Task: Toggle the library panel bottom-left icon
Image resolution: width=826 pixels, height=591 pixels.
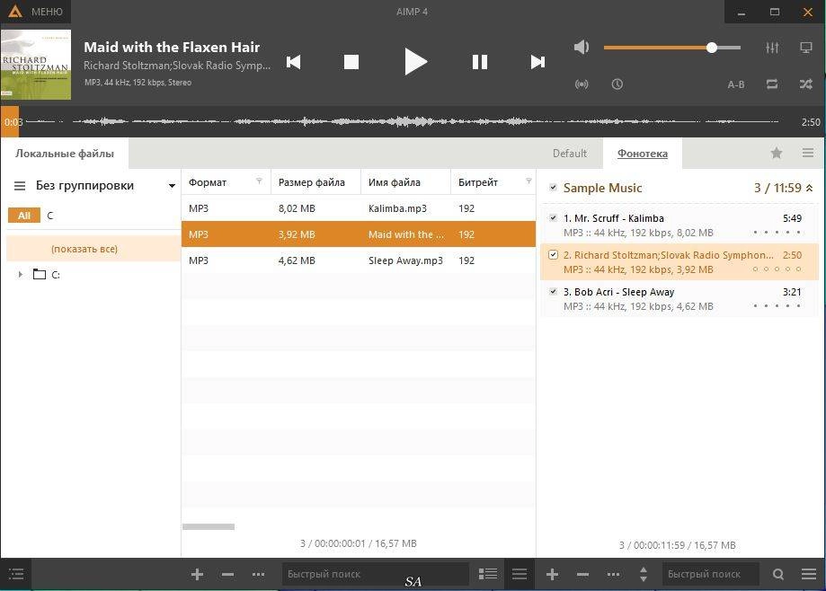Action: click(x=16, y=574)
